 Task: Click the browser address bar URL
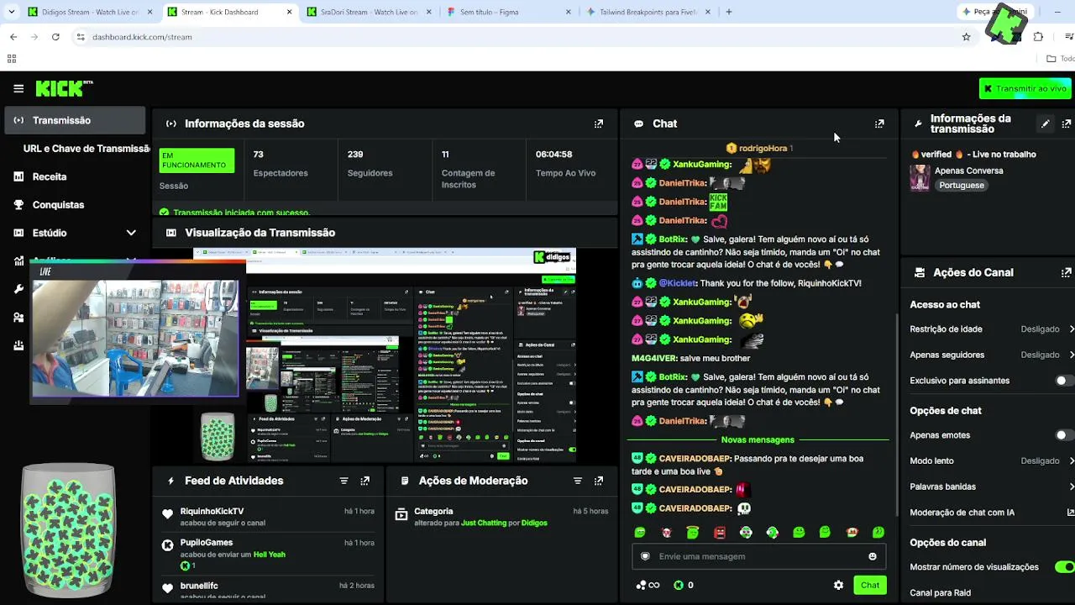(x=142, y=37)
